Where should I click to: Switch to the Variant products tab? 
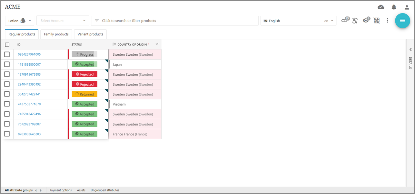point(90,34)
